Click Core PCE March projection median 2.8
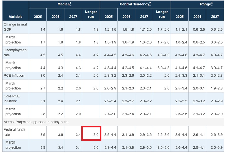 click(43, 114)
